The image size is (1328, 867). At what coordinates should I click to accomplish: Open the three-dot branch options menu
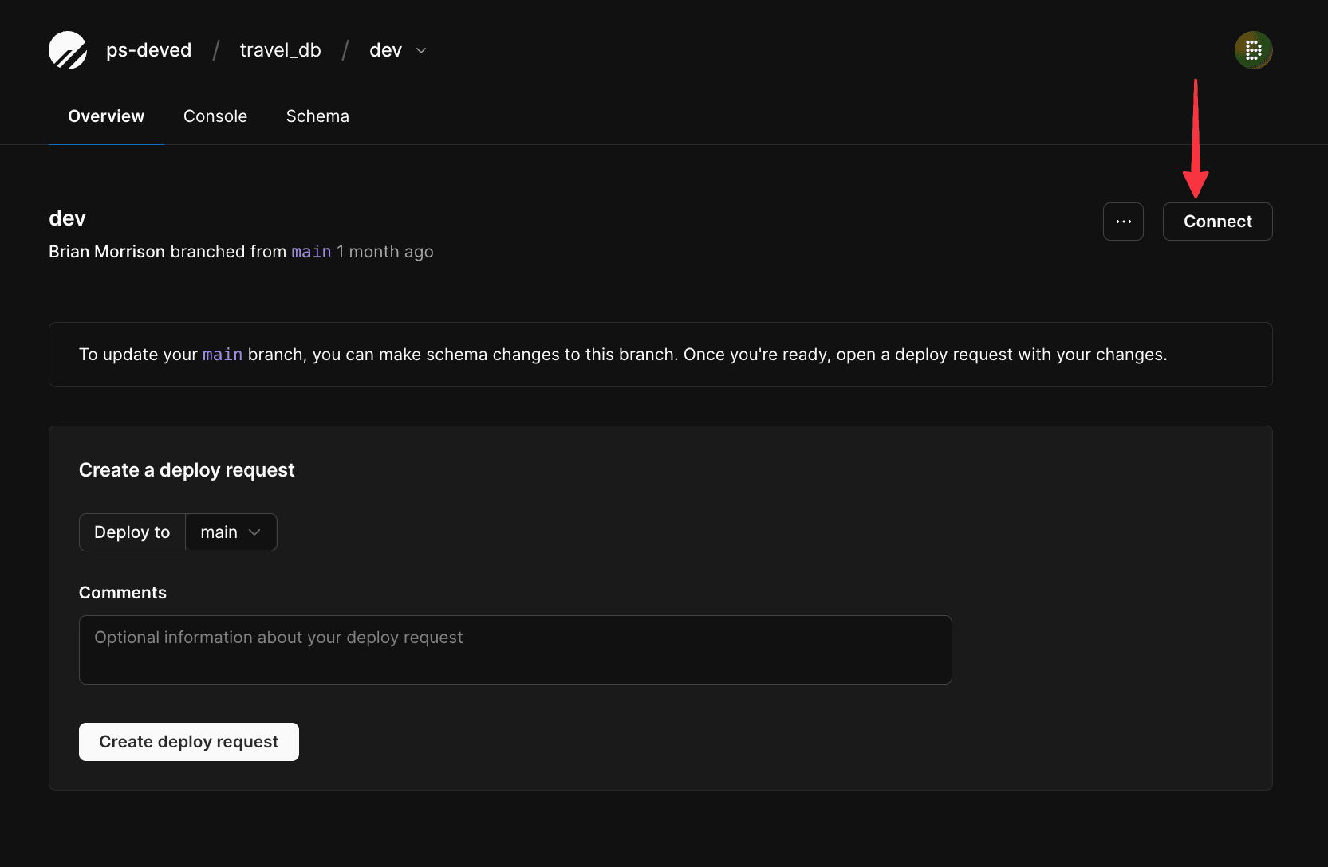click(1123, 222)
